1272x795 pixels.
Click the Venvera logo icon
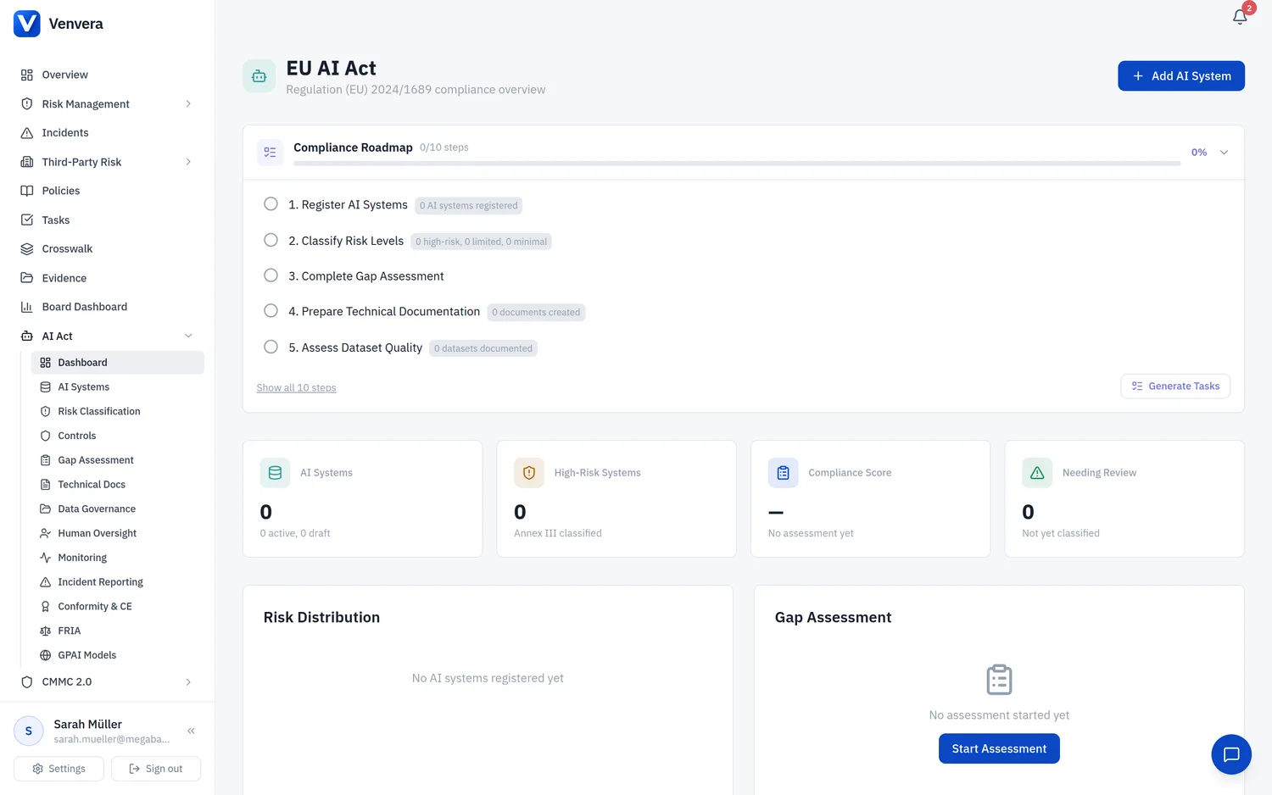[x=27, y=24]
